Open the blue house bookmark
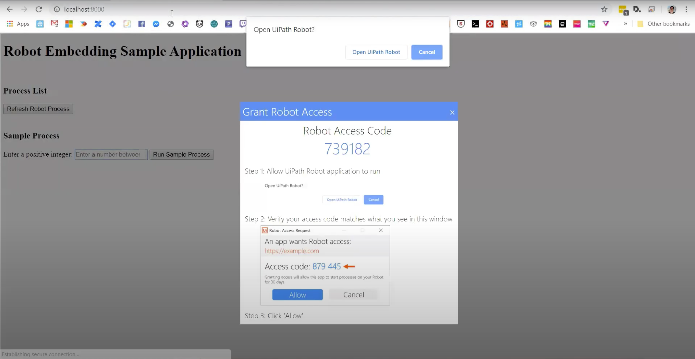The height and width of the screenshot is (359, 695). point(40,24)
